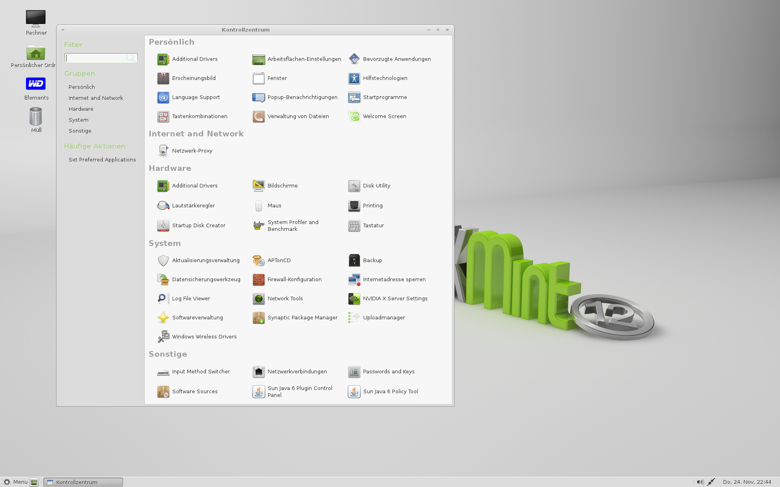Screen dimensions: 780x487
Task: Click the Kontrollzentrum taskbar button
Action: (80, 482)
